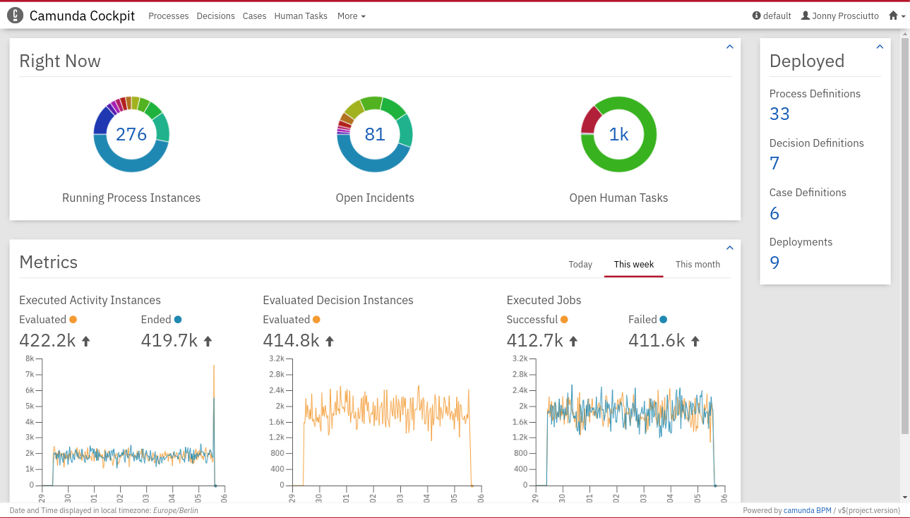910x518 pixels.
Task: Click the Decision Definitions label
Action: point(817,143)
